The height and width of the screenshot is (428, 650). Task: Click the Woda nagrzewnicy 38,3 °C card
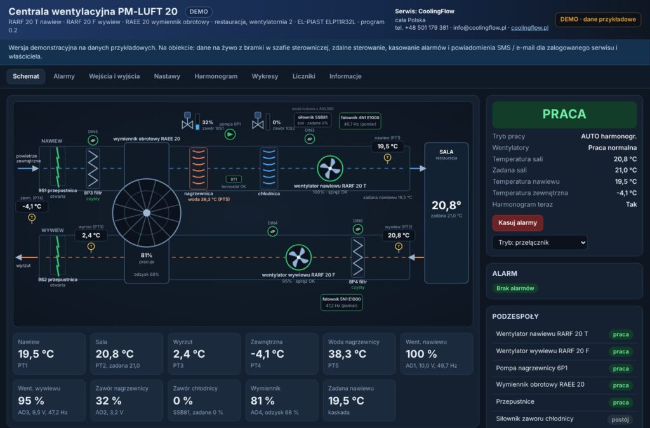pyautogui.click(x=359, y=354)
